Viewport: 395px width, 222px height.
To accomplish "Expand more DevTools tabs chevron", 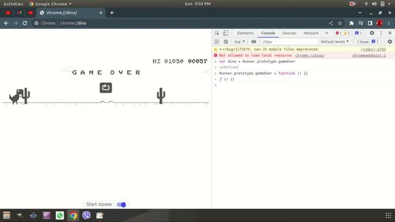I will [x=326, y=33].
